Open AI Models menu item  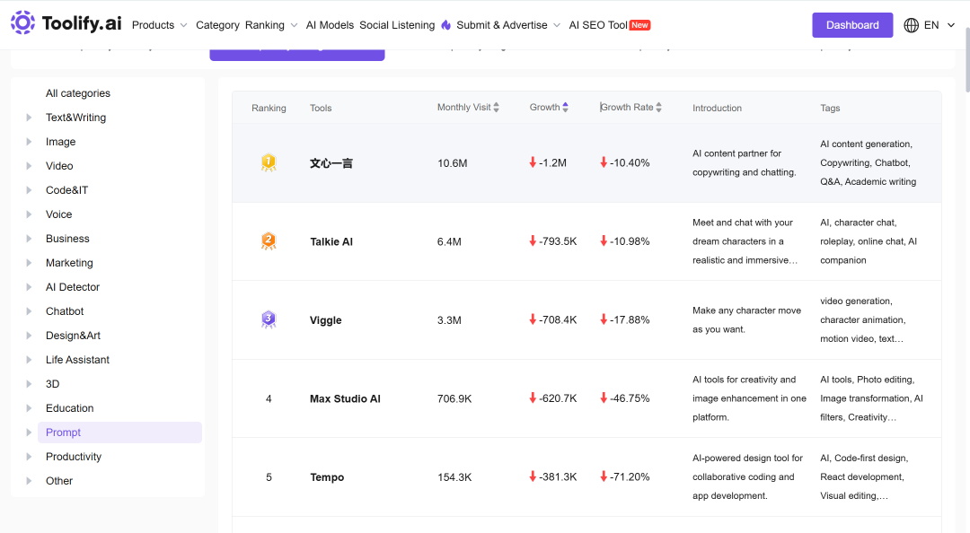pyautogui.click(x=330, y=25)
